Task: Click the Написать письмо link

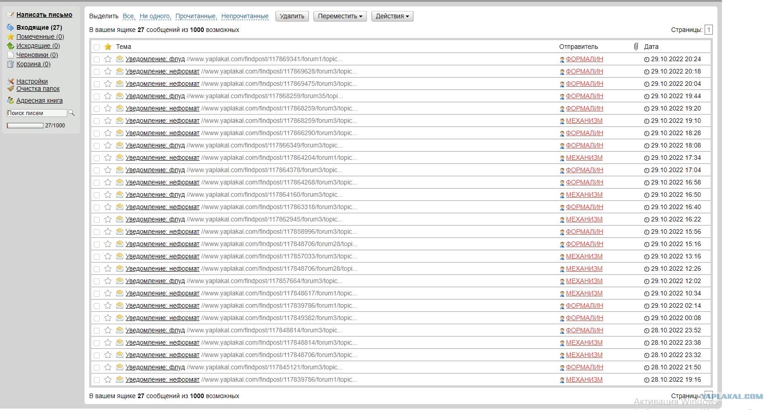Action: pos(44,15)
